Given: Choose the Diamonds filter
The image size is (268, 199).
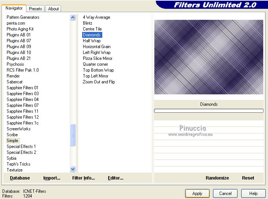Looking at the screenshot, I should 92,35.
